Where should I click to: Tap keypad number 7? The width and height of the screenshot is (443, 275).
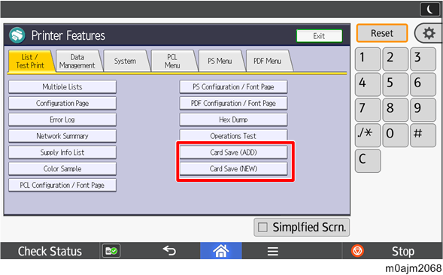[x=368, y=110]
